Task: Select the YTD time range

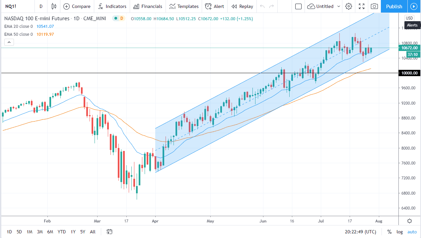Action: [62, 232]
